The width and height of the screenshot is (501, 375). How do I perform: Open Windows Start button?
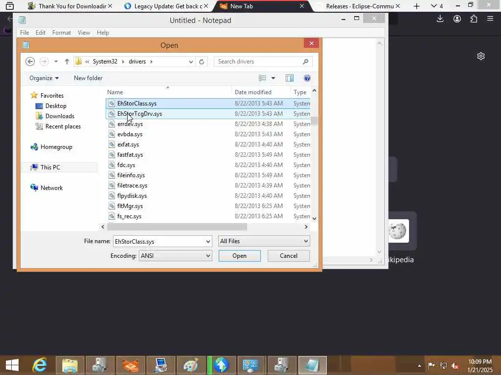(12, 365)
